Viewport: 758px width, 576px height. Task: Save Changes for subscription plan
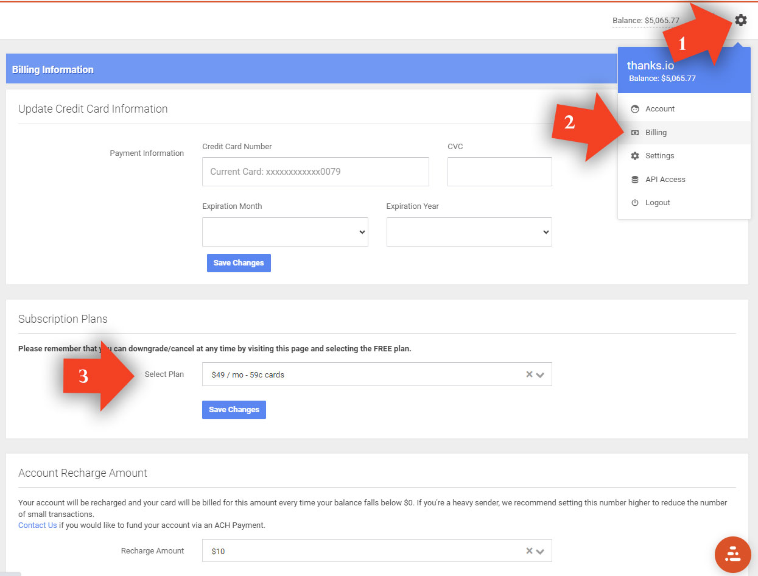[x=234, y=410]
